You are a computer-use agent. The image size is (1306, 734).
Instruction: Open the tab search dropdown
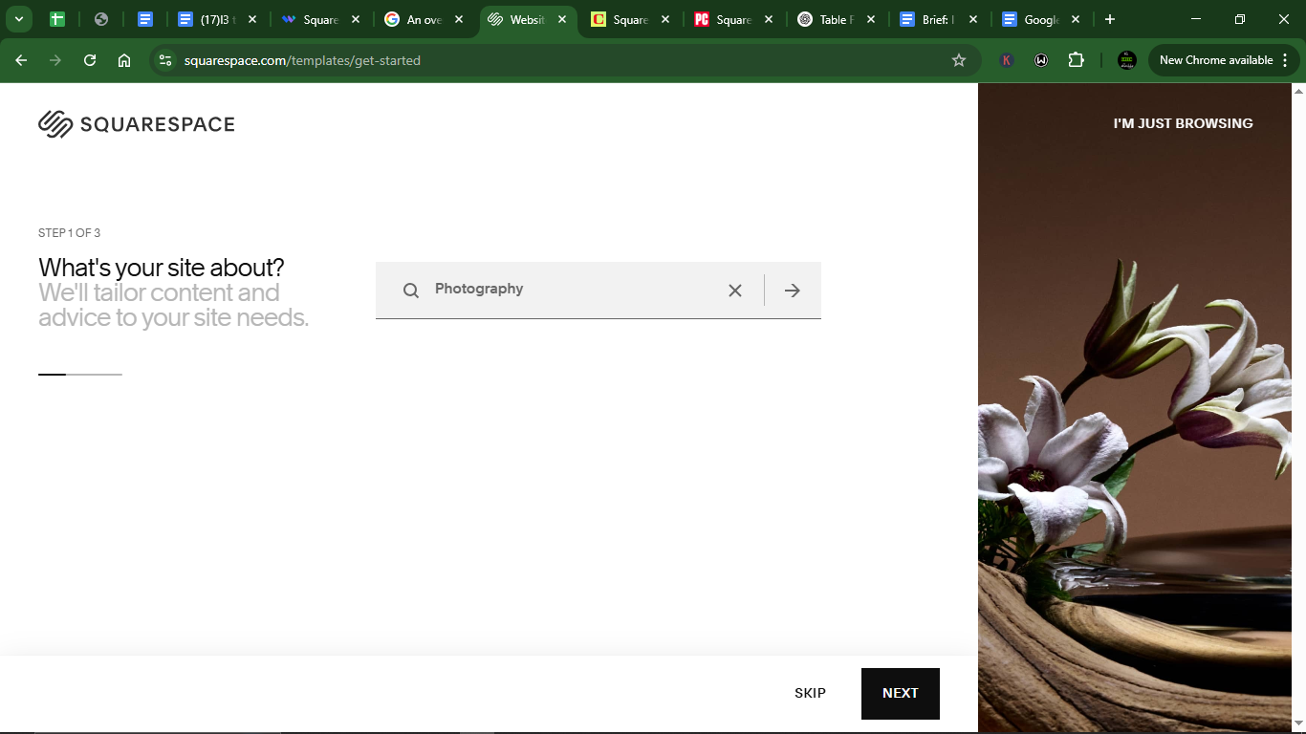(18, 19)
